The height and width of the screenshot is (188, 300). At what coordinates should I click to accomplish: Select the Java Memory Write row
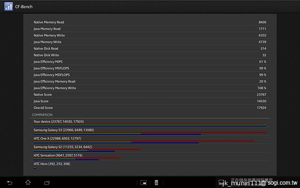150,42
